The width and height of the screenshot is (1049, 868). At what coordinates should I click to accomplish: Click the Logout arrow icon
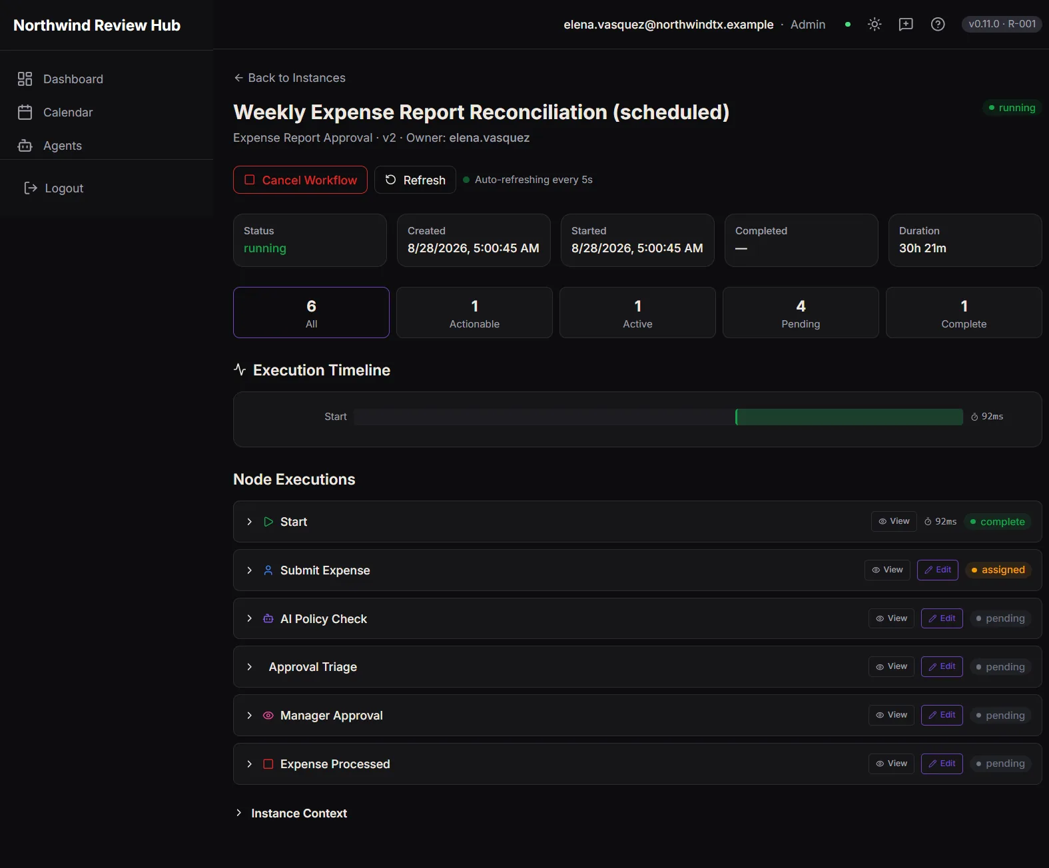31,188
